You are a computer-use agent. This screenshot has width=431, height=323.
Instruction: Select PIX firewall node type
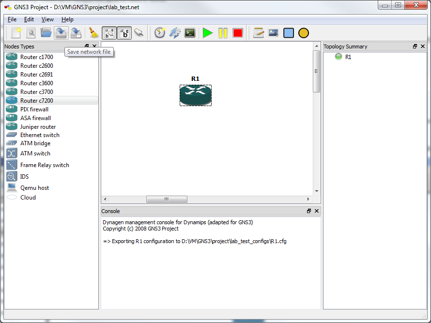pos(51,109)
